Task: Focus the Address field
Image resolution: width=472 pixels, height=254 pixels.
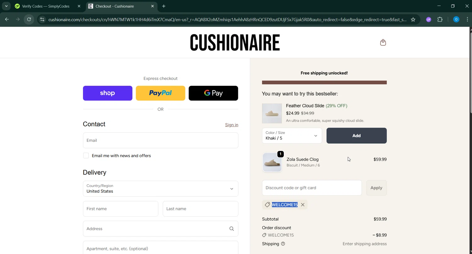Action: pos(160,229)
